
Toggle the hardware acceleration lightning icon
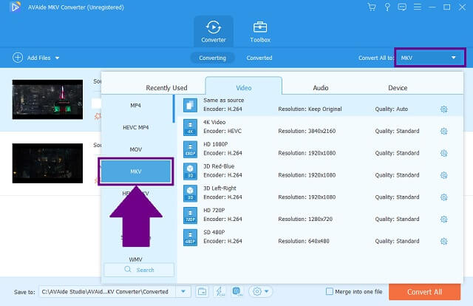pyautogui.click(x=220, y=291)
